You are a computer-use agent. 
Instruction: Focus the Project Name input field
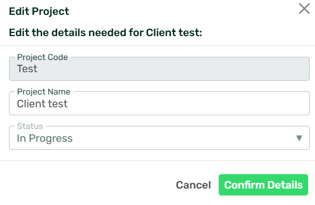click(159, 104)
